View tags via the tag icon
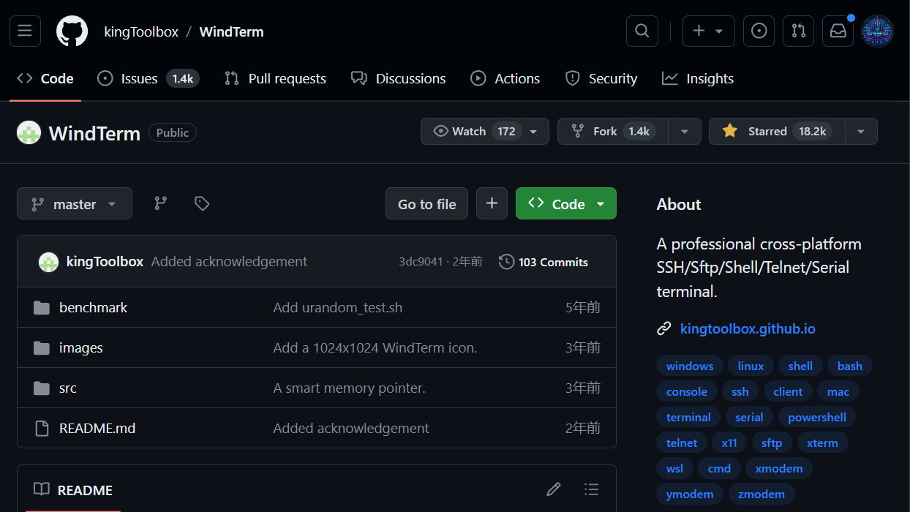This screenshot has width=910, height=512. (x=202, y=203)
